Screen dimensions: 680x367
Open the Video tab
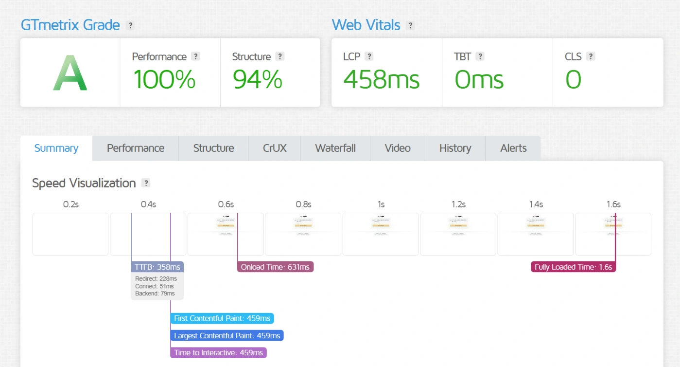point(398,148)
